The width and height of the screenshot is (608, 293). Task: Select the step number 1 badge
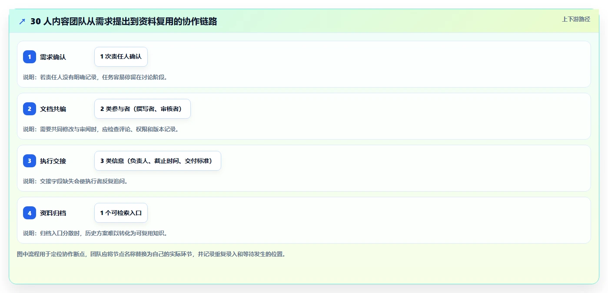[x=30, y=57]
